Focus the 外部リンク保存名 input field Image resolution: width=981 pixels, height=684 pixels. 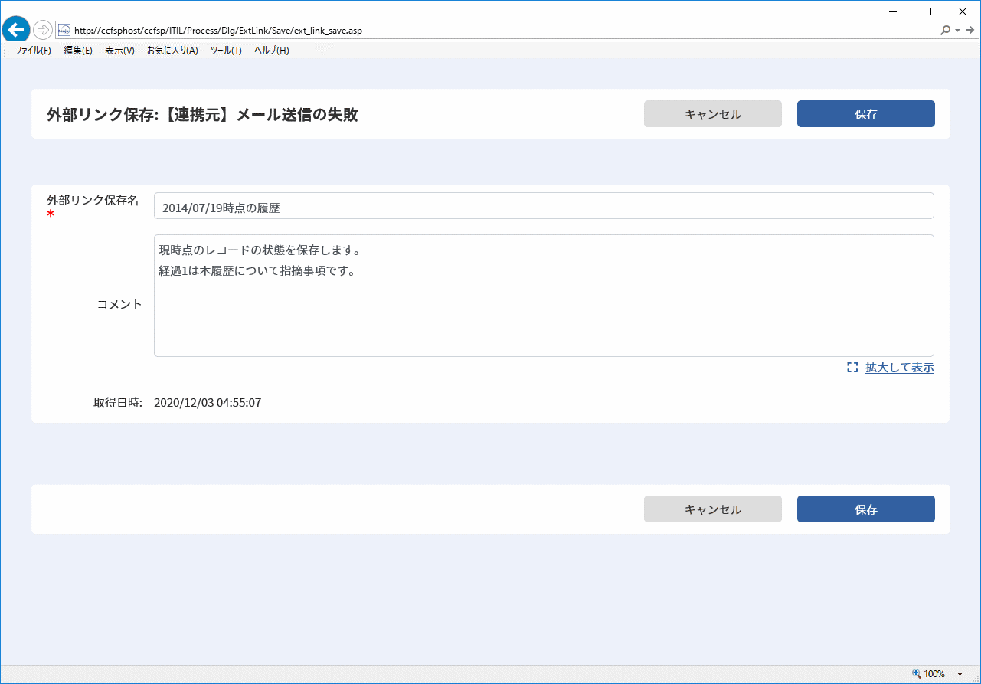point(544,206)
